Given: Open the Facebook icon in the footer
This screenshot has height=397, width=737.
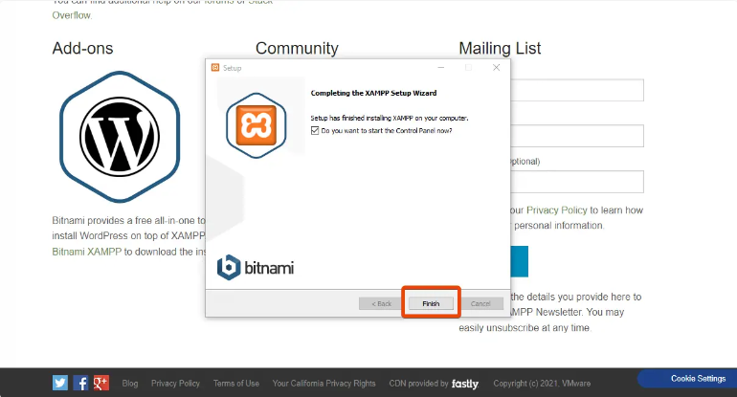Looking at the screenshot, I should coord(80,383).
